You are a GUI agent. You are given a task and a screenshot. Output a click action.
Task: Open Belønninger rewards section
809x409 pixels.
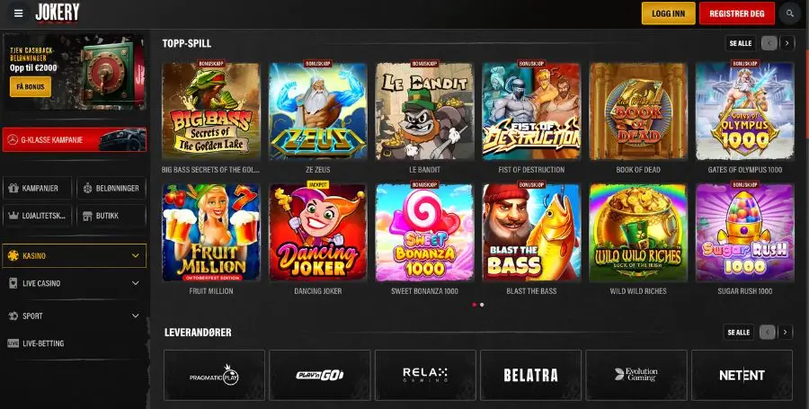[111, 188]
